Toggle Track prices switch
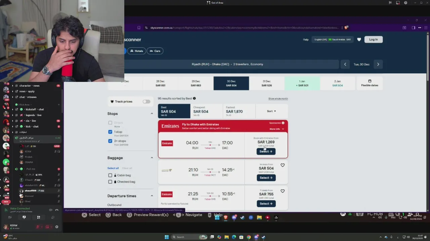Viewport: 430px width, 241px height. pyautogui.click(x=146, y=101)
